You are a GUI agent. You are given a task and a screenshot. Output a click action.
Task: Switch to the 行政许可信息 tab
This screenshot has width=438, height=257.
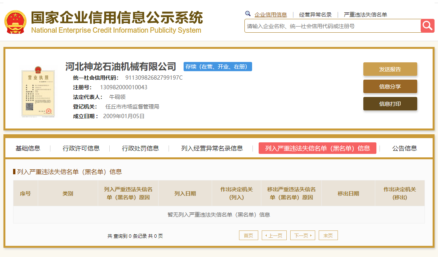click(81, 149)
